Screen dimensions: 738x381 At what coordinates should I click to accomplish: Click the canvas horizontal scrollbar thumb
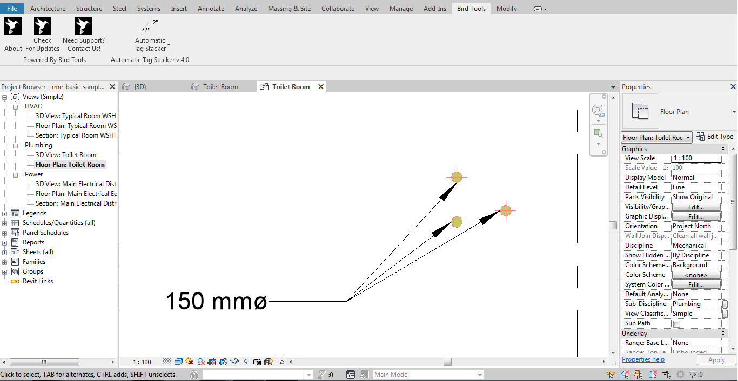pyautogui.click(x=447, y=362)
